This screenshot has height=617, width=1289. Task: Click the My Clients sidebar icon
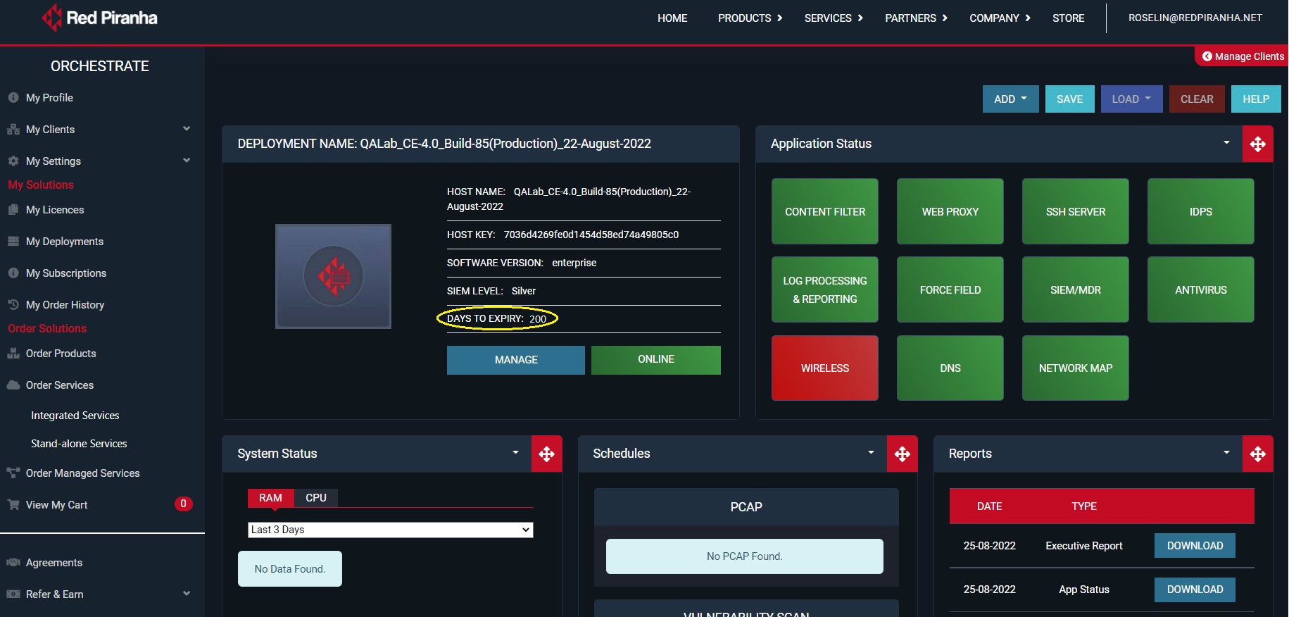[x=13, y=130]
